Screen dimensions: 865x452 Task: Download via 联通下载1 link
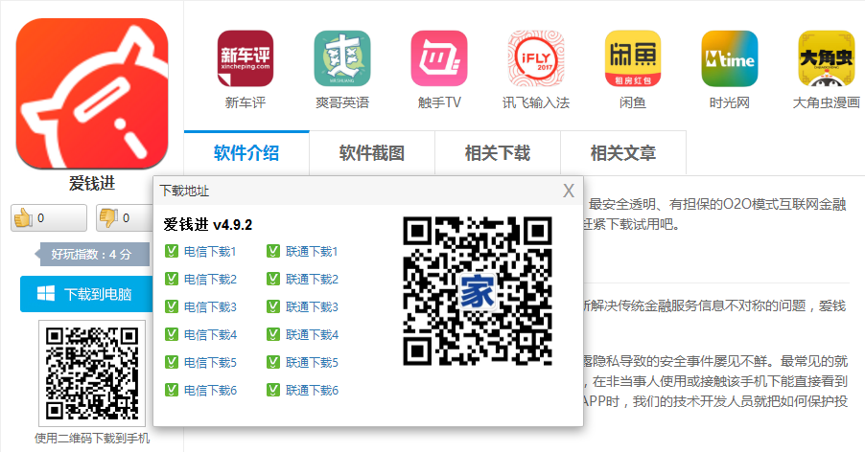coord(312,252)
